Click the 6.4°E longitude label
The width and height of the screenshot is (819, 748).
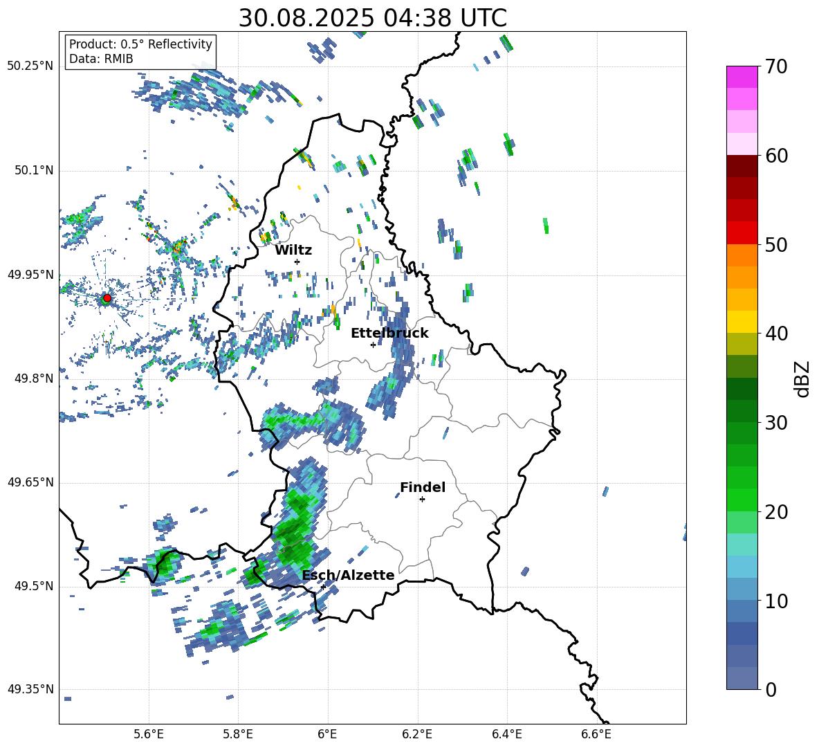pos(506,734)
